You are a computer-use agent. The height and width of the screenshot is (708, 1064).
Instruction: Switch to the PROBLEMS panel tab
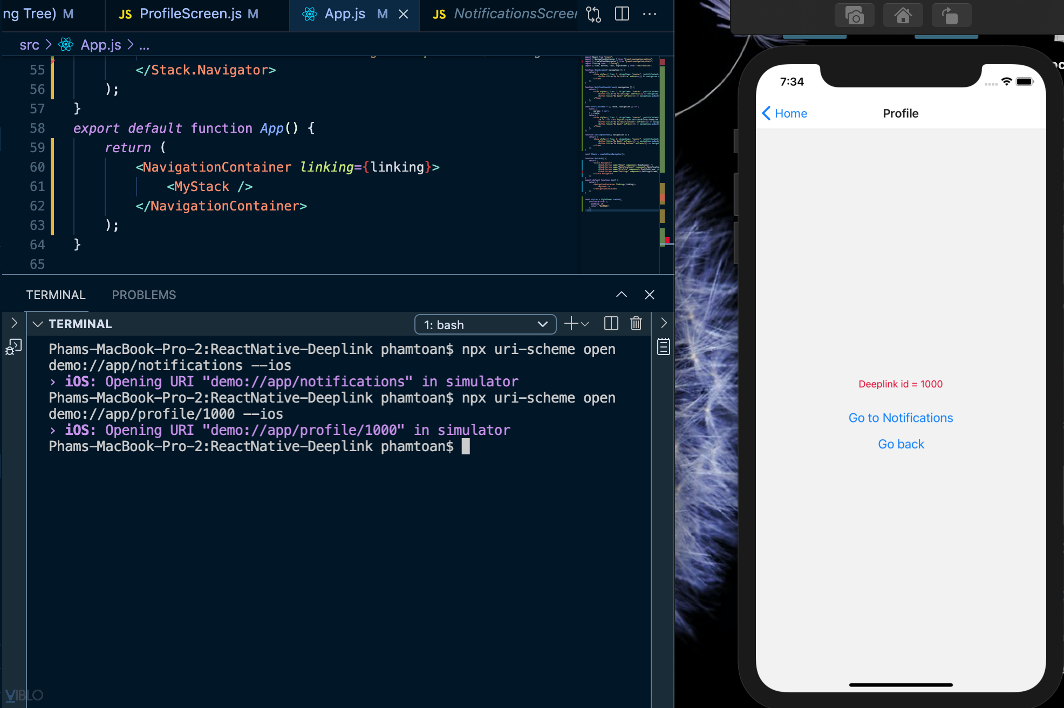click(144, 295)
